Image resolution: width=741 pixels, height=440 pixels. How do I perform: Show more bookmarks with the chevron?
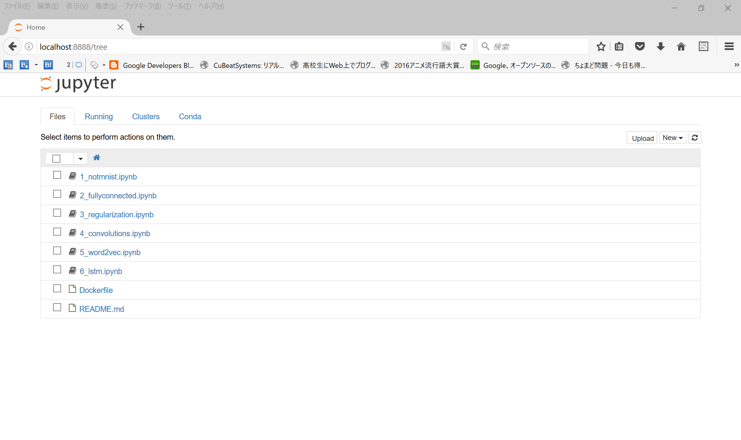click(736, 65)
